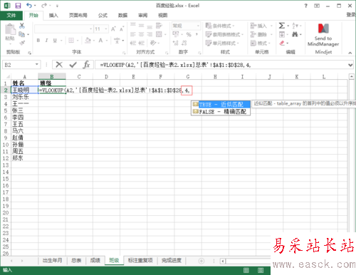Toggle Italic formatting
356x275 pixels.
[46, 41]
